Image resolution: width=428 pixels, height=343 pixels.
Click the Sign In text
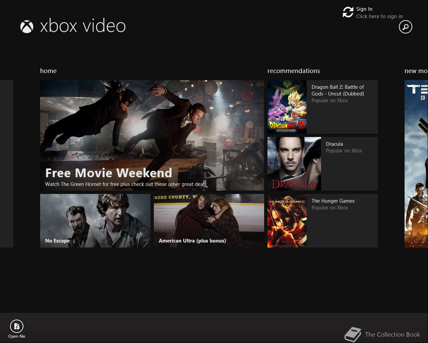point(364,9)
